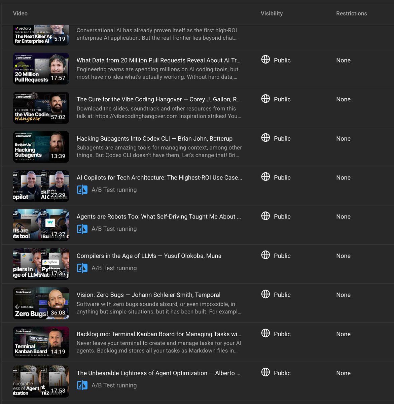Image resolution: width=394 pixels, height=404 pixels.
Task: Open the Zero Bugs video thumbnail
Action: 41,303
